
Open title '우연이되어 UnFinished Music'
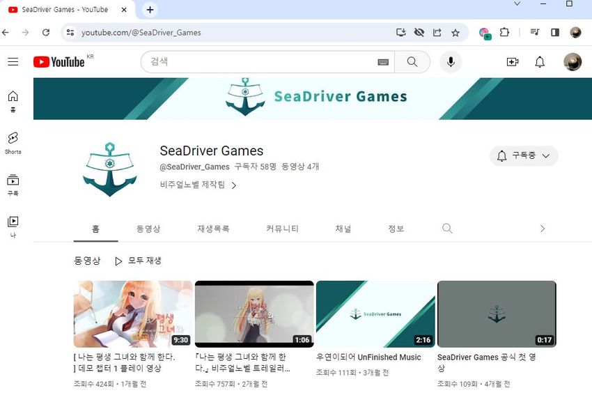[x=368, y=357]
